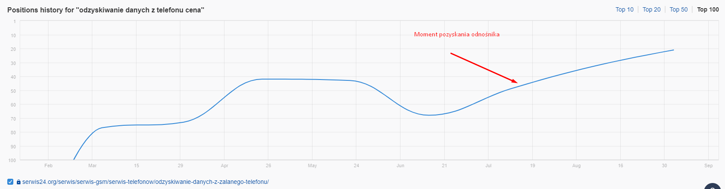Click the red arrow's pointed tip

pyautogui.click(x=517, y=82)
